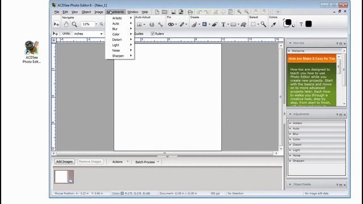Screen dimensions: 363x204
Task: Expand the Object Palette panel
Action: (290, 184)
